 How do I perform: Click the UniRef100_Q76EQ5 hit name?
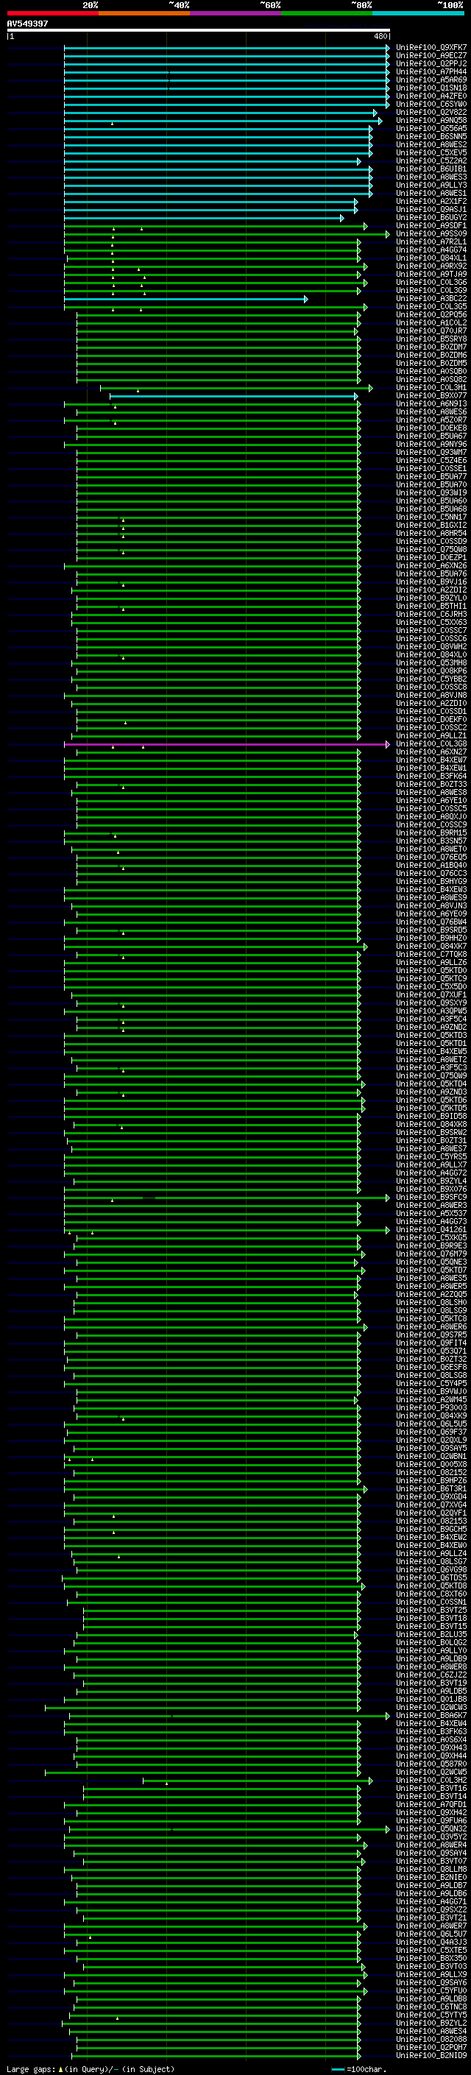pyautogui.click(x=431, y=857)
